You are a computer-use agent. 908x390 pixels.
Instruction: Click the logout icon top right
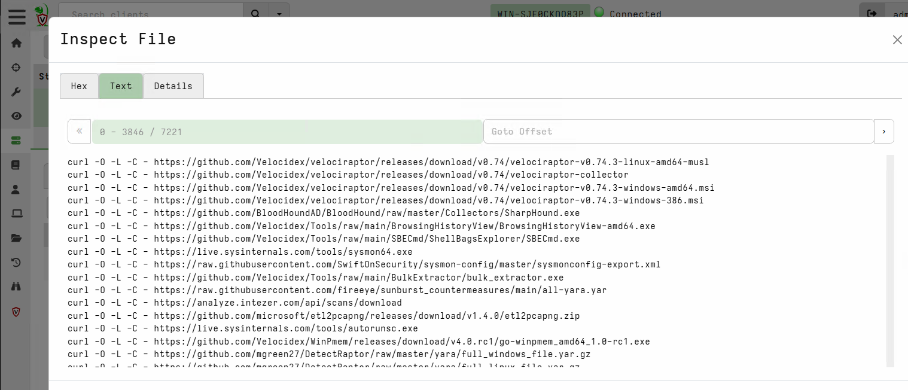[873, 12]
